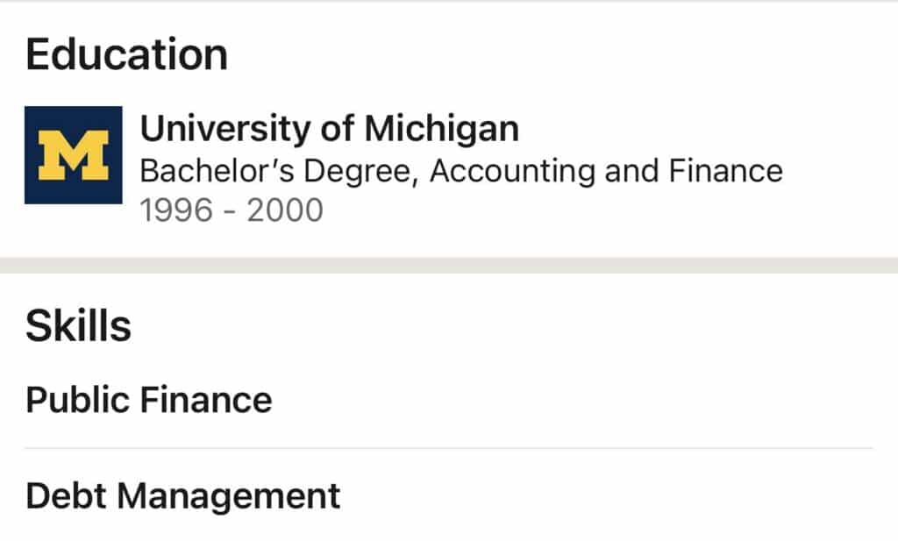Open the Public Finance skill
Screen dimensions: 898x541
coord(149,400)
